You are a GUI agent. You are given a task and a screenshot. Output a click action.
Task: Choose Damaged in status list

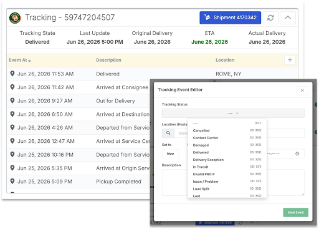(227, 145)
